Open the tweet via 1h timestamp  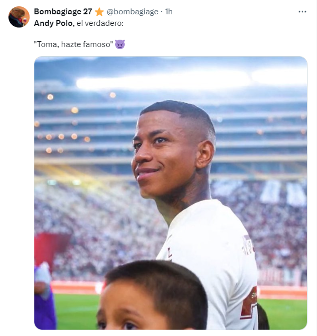pos(169,12)
